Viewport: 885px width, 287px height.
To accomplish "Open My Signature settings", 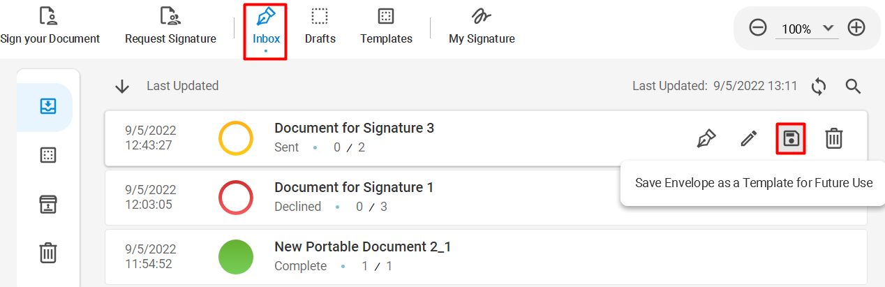I will 482,26.
